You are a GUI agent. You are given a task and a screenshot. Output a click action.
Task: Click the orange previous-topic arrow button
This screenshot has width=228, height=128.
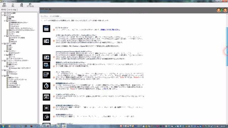(x=218, y=10)
